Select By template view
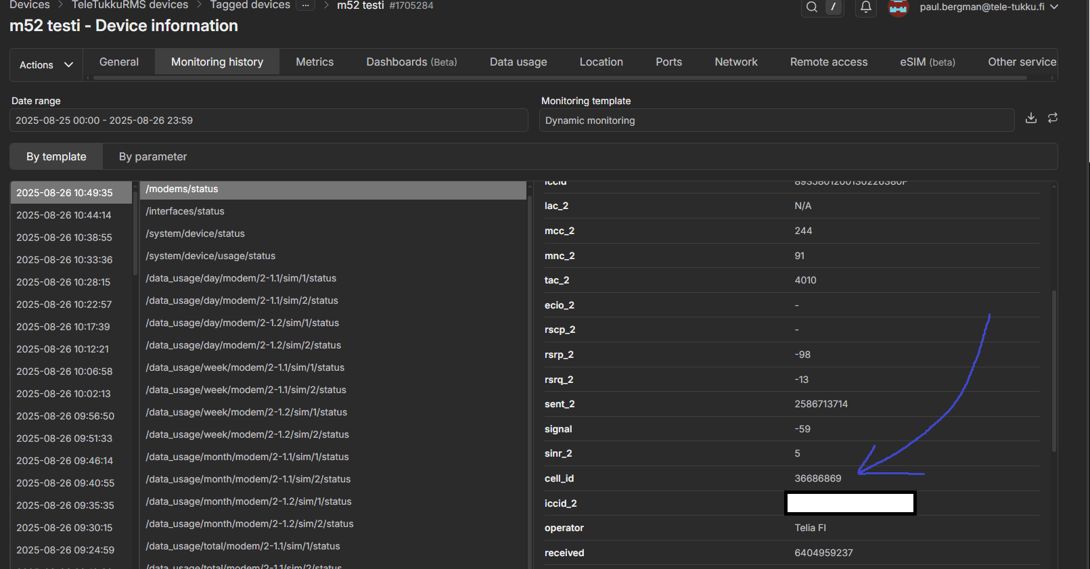The height and width of the screenshot is (569, 1090). pos(56,156)
